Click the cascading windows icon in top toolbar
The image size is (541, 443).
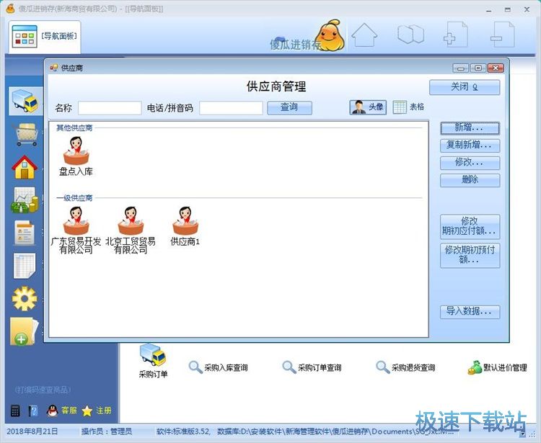click(410, 35)
